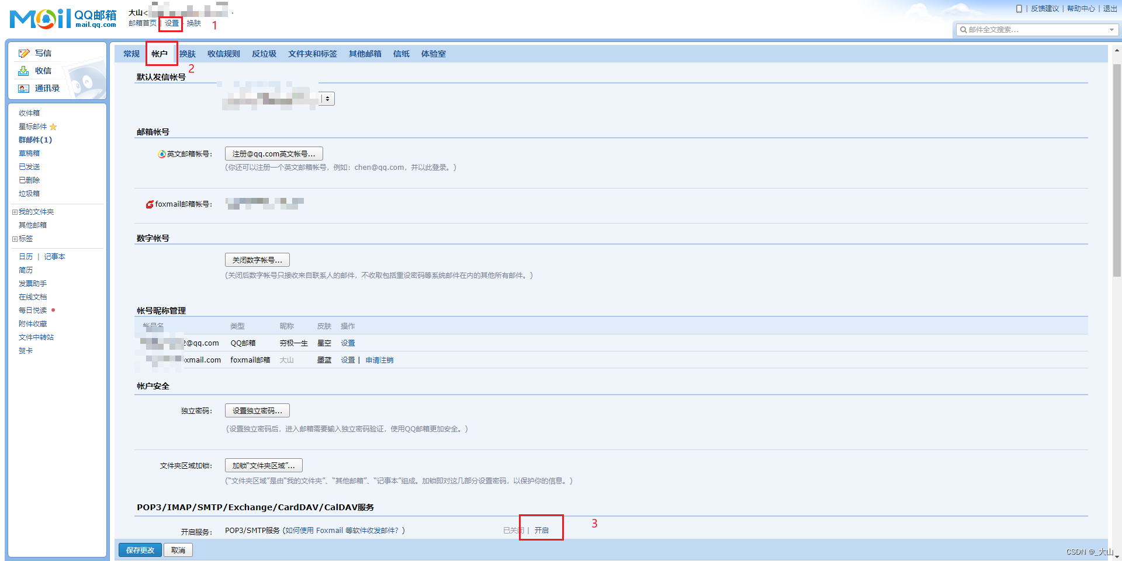Open 简历 in the sidebar
The height and width of the screenshot is (561, 1122).
pos(26,270)
